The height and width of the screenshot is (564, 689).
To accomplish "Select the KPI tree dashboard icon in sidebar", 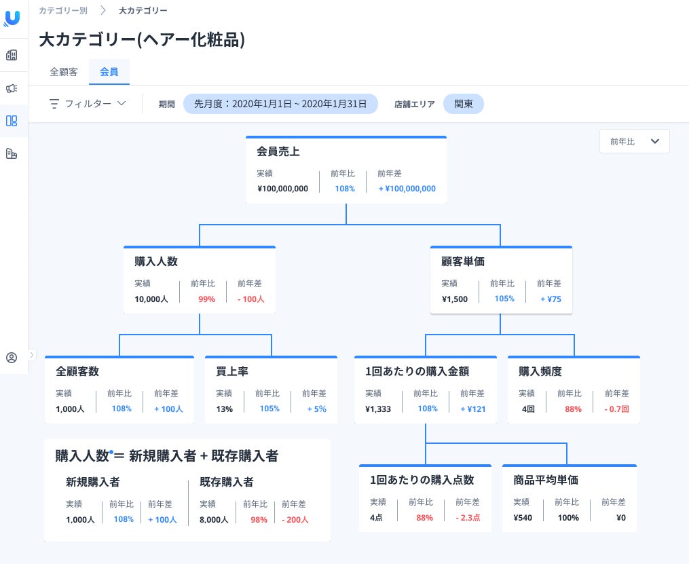I will click(x=13, y=121).
